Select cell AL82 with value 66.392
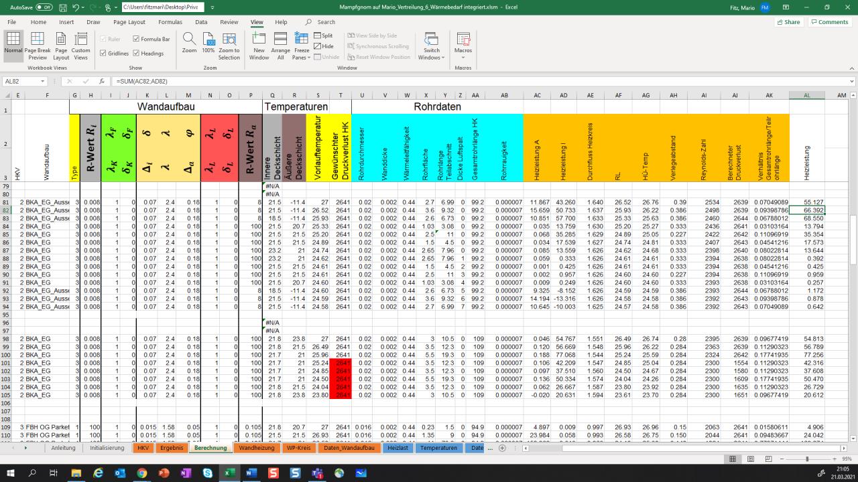The image size is (858, 482). click(807, 210)
